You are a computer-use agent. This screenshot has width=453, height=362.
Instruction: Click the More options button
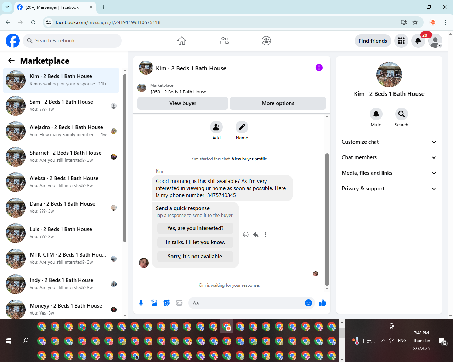278,103
